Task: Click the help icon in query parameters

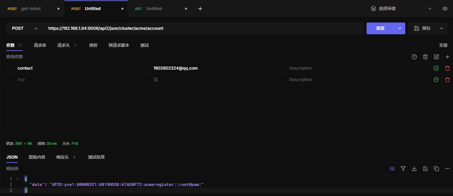Action: pos(414,57)
